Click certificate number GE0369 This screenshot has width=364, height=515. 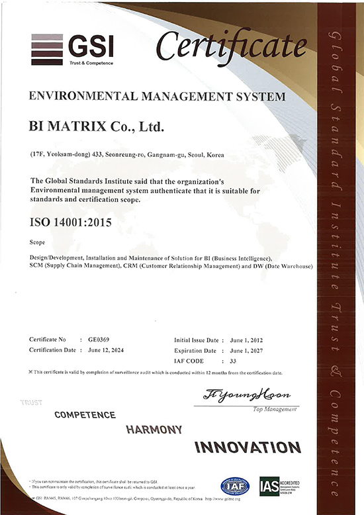click(99, 340)
